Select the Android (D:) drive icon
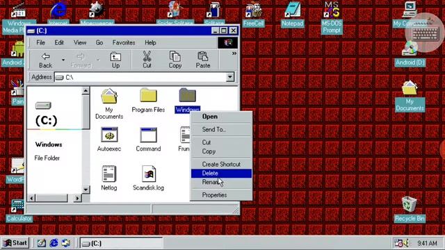This screenshot has height=250, width=445. (x=410, y=54)
